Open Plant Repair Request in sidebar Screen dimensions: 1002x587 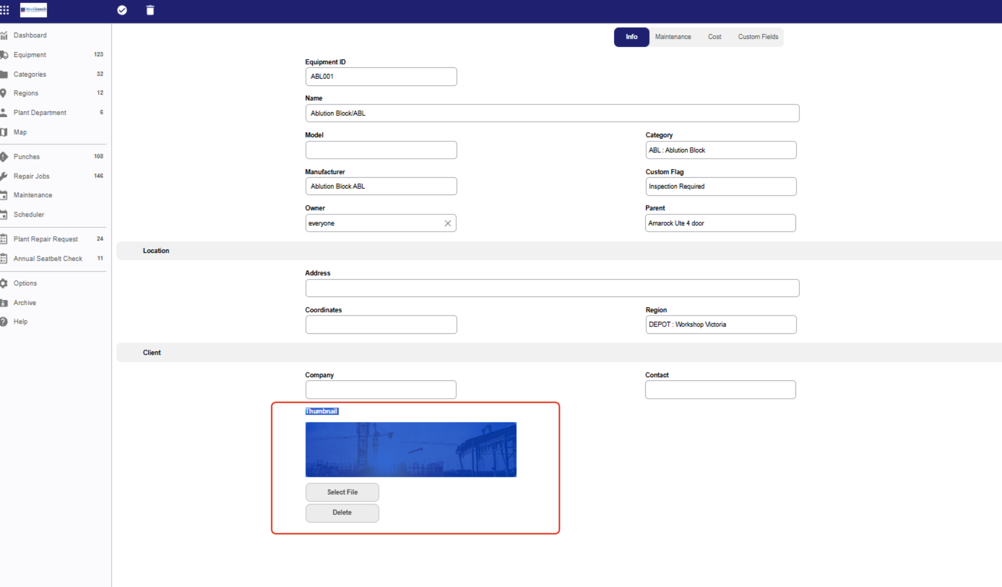pos(45,239)
